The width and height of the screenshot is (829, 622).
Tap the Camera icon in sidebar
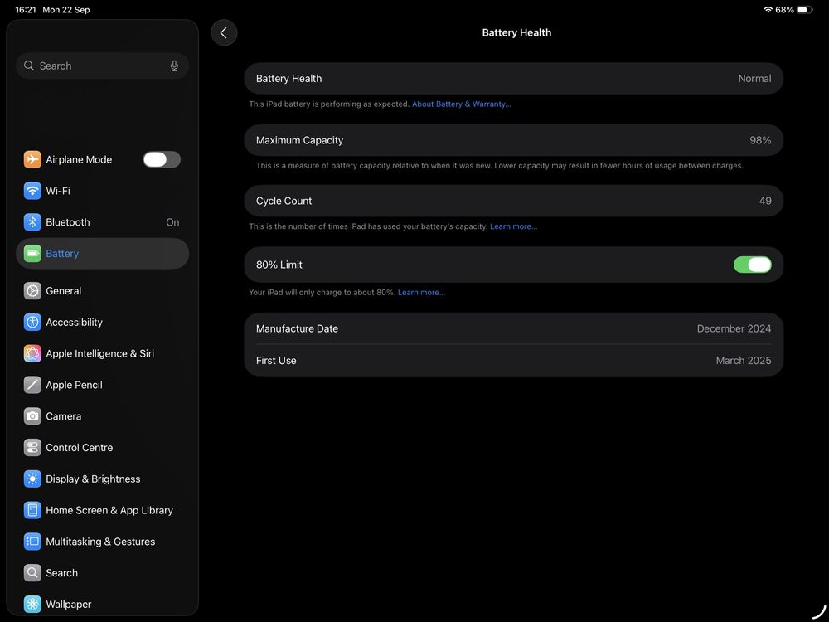(32, 416)
